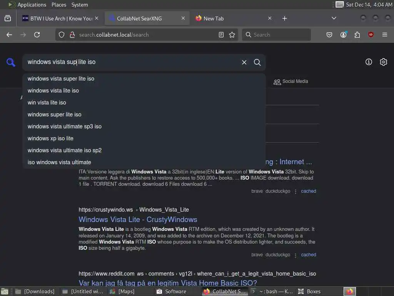The image size is (394, 296).
Task: Open the SearXNG about info icon
Action: coord(369,62)
